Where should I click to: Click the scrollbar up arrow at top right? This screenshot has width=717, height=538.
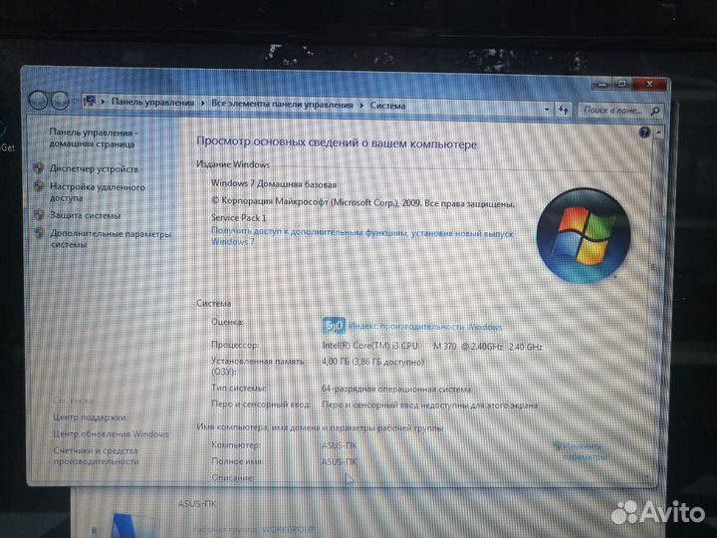(x=658, y=134)
